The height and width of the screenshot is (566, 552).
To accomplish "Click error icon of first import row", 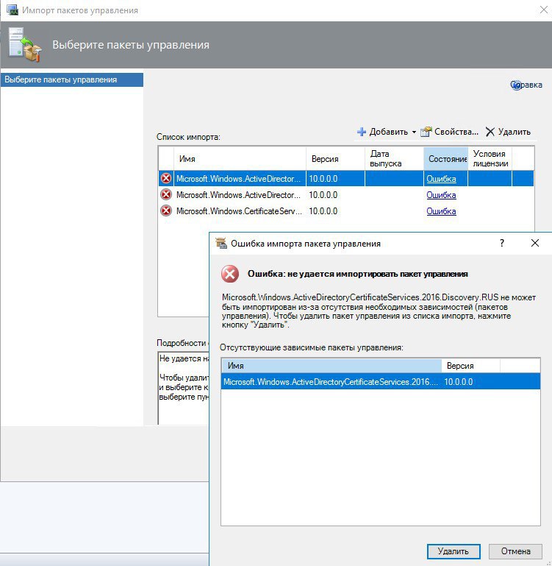I will (x=166, y=178).
